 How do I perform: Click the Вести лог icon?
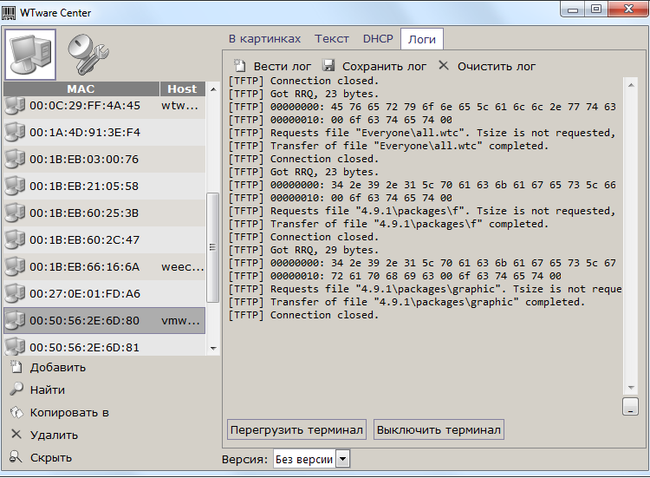(240, 66)
